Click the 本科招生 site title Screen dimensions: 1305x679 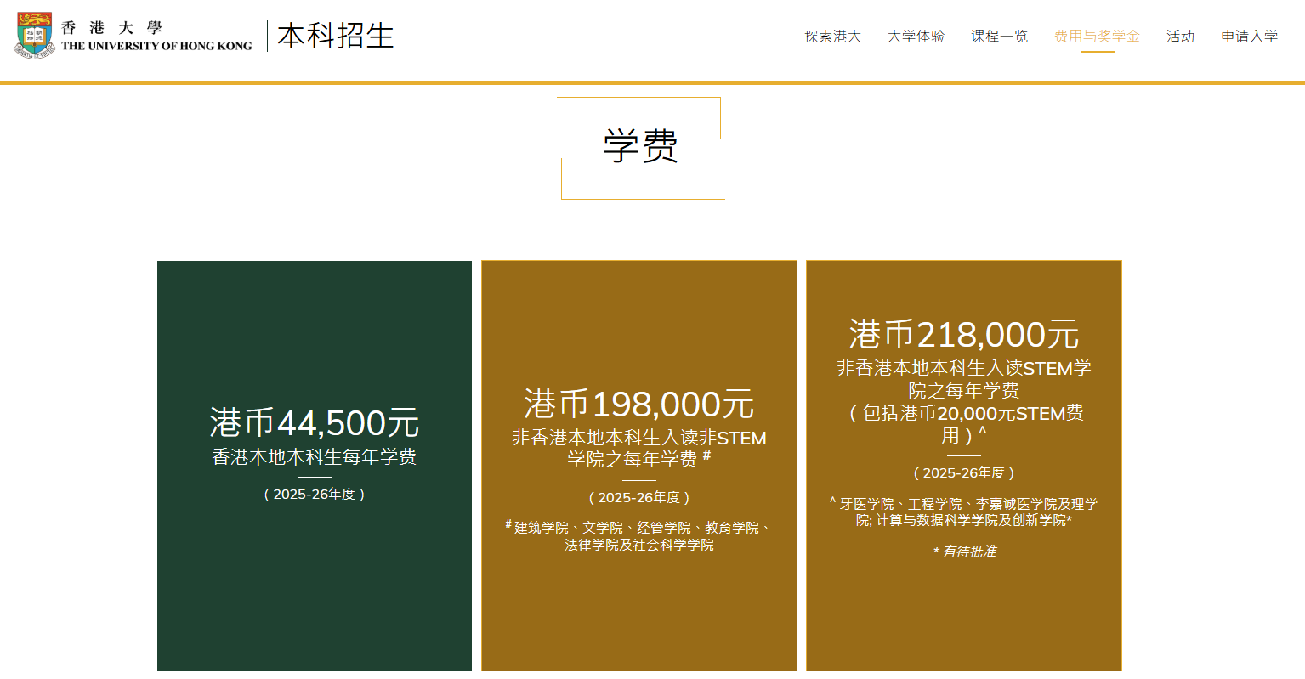tap(335, 36)
